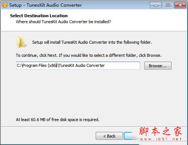This screenshot has width=188, height=145.
Task: Click the "Select Destination Location" heading
Action: tap(39, 16)
